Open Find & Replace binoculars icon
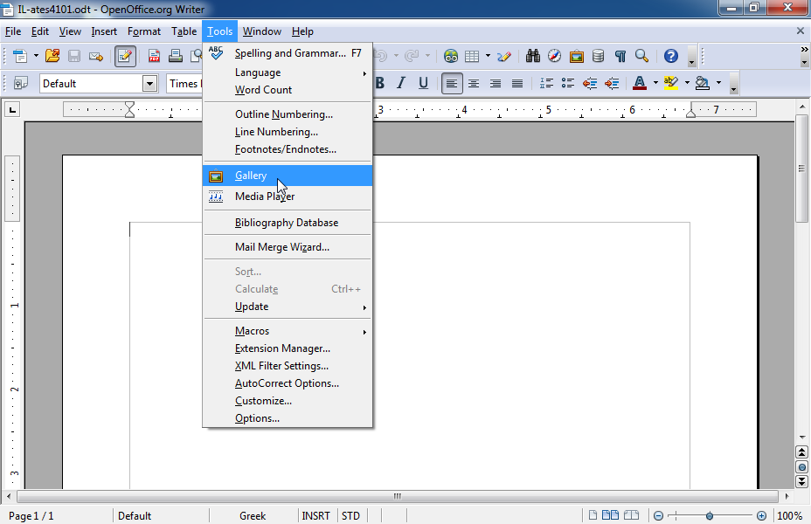Viewport: 811px width, 524px height. click(533, 56)
